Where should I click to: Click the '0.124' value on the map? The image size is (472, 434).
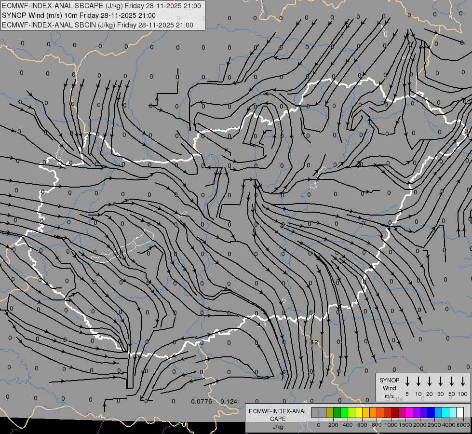coord(229,402)
